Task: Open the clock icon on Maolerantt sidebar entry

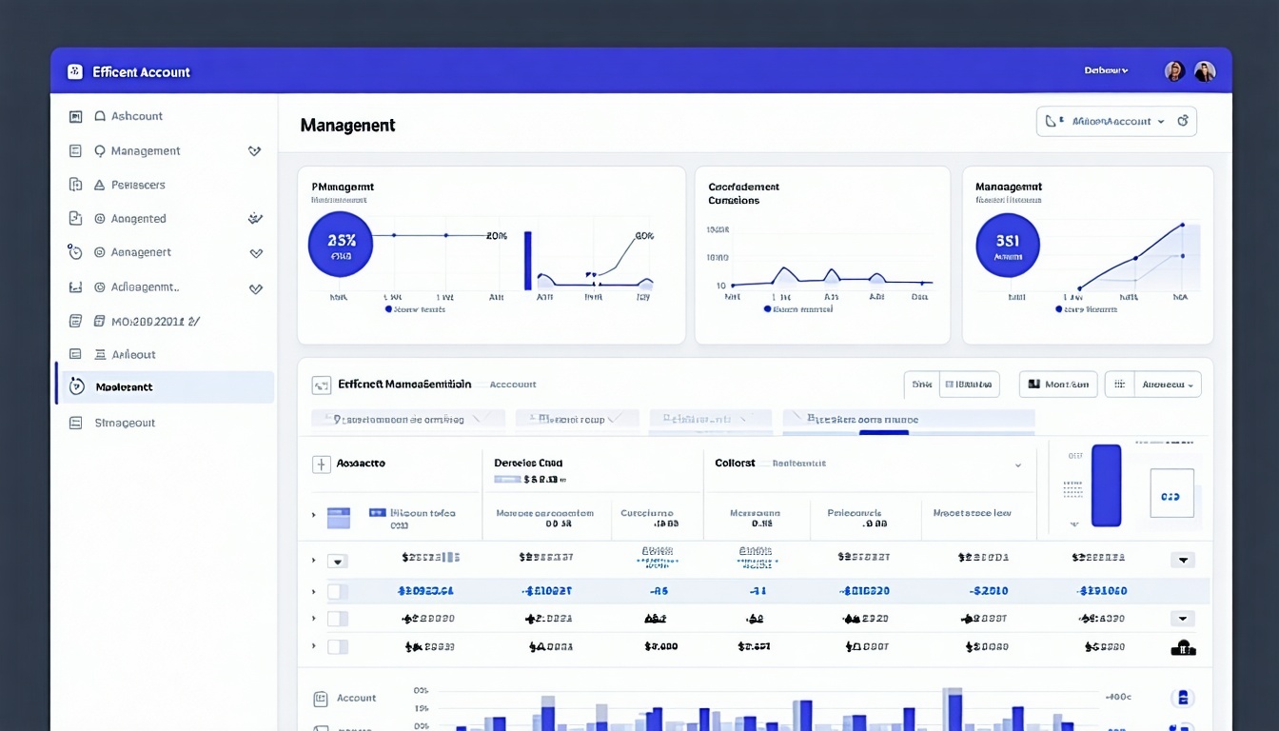Action: pos(75,387)
